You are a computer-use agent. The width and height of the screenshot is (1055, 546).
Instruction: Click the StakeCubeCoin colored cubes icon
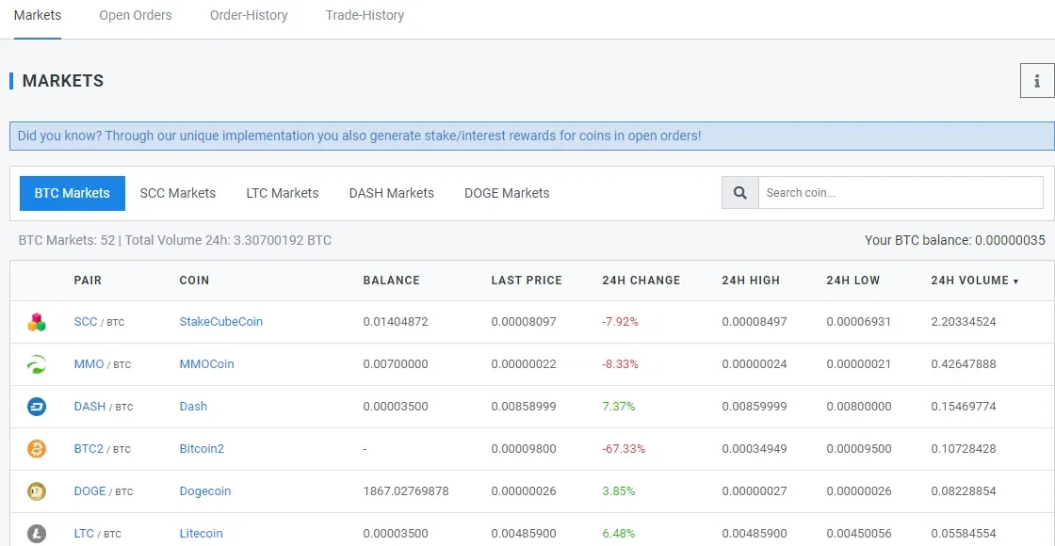[x=37, y=322]
